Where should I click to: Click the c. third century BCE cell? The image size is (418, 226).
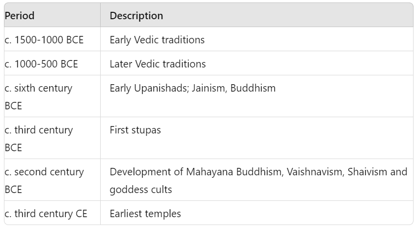click(x=52, y=138)
